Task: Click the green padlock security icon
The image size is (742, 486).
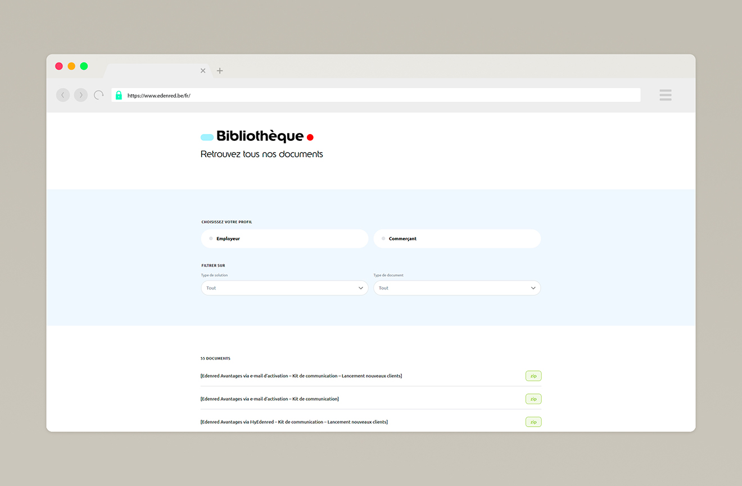Action: pyautogui.click(x=119, y=95)
